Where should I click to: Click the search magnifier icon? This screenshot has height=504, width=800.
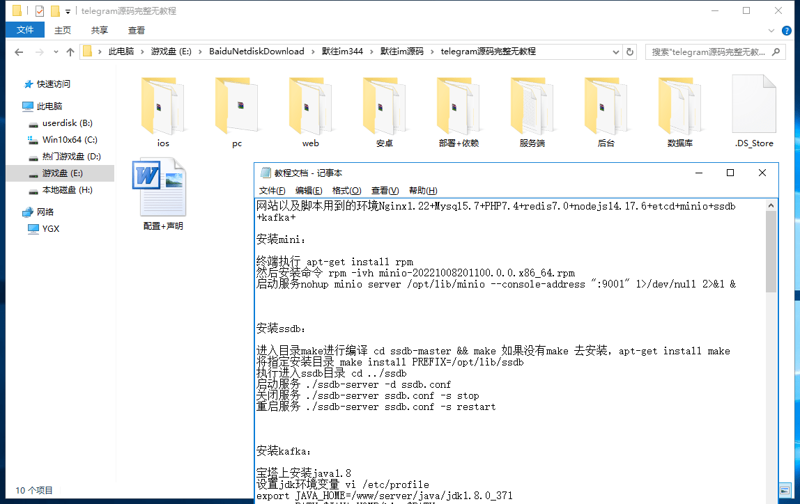(776, 52)
